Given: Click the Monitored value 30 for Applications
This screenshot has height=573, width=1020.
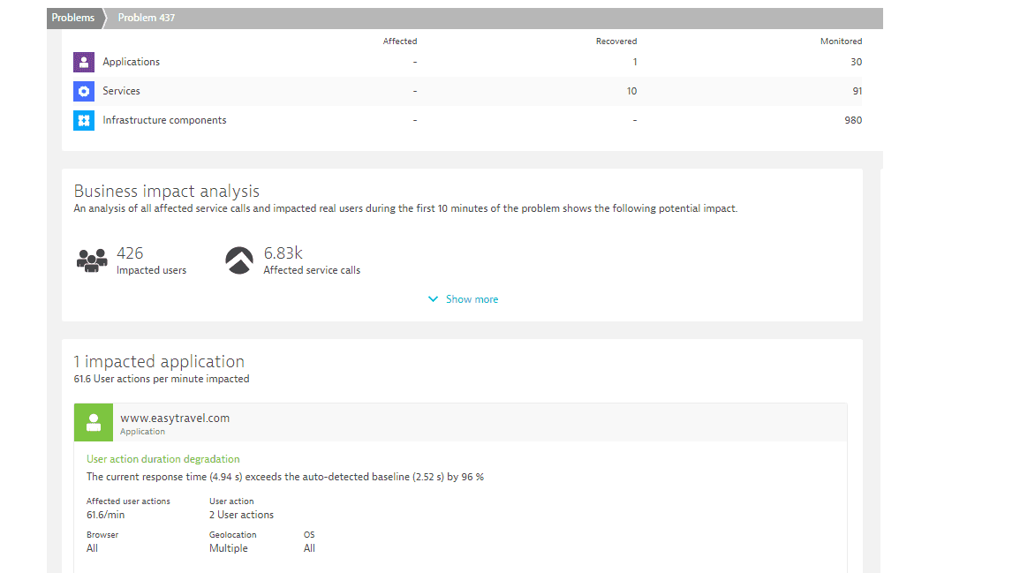Looking at the screenshot, I should click(856, 62).
